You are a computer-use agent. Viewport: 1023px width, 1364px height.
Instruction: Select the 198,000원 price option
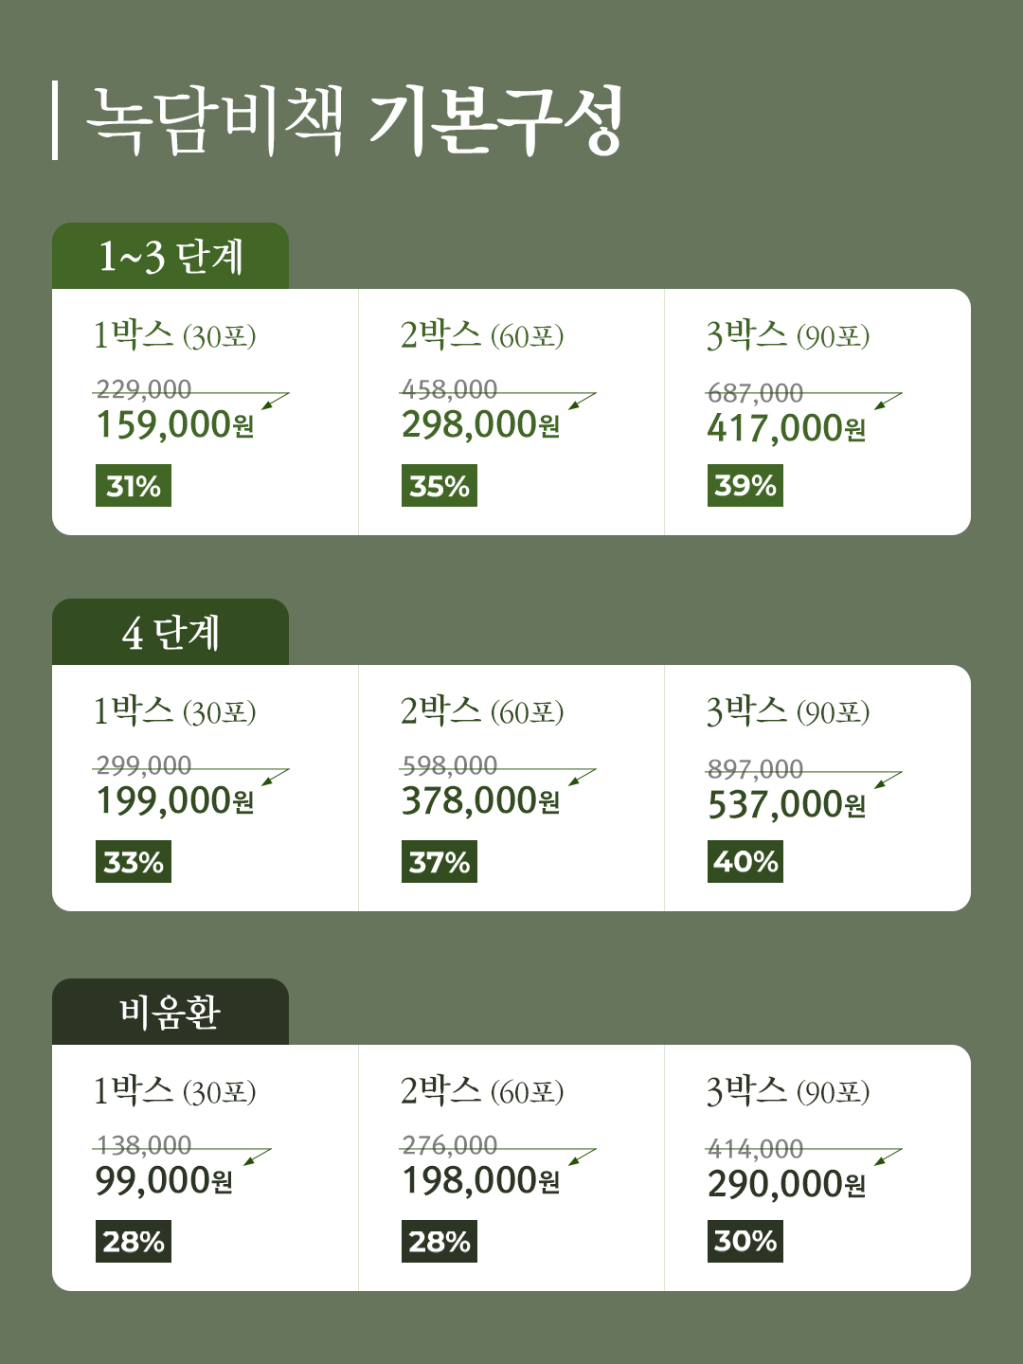[480, 1181]
